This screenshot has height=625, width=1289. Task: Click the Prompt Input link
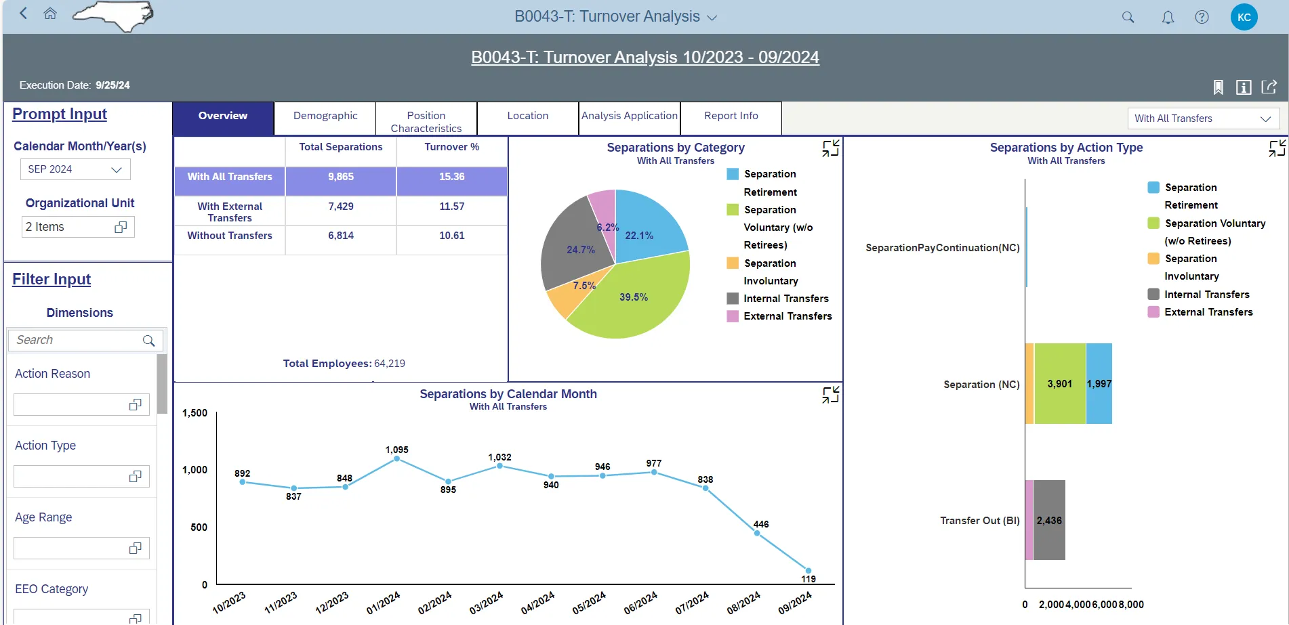click(60, 114)
